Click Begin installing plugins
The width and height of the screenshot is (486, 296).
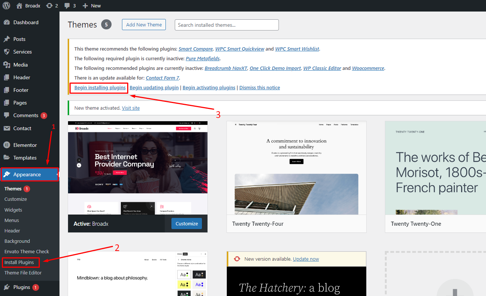coord(100,87)
